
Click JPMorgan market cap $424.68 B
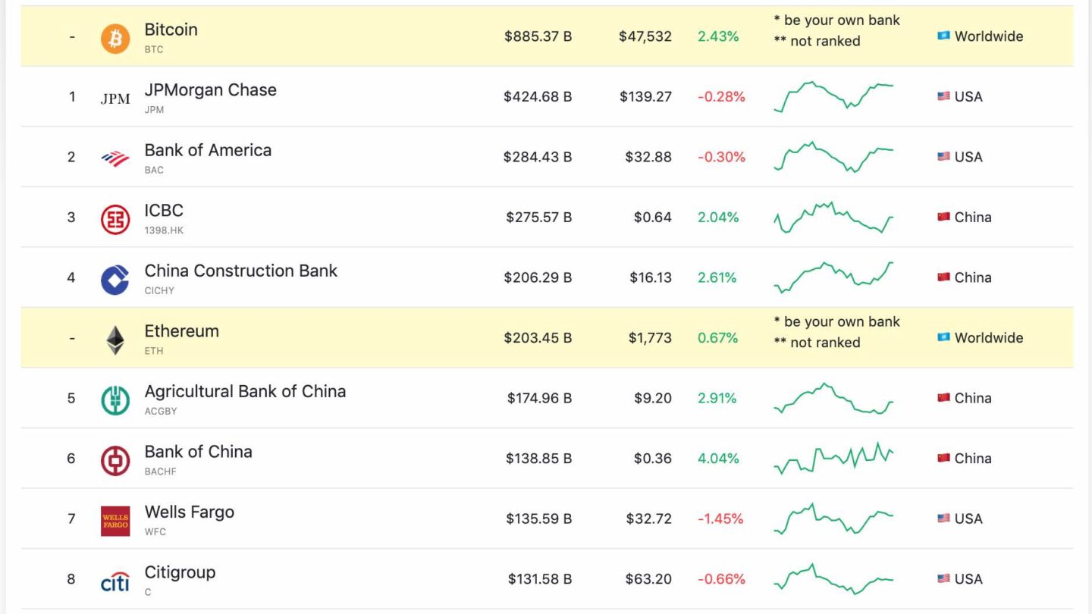[538, 96]
